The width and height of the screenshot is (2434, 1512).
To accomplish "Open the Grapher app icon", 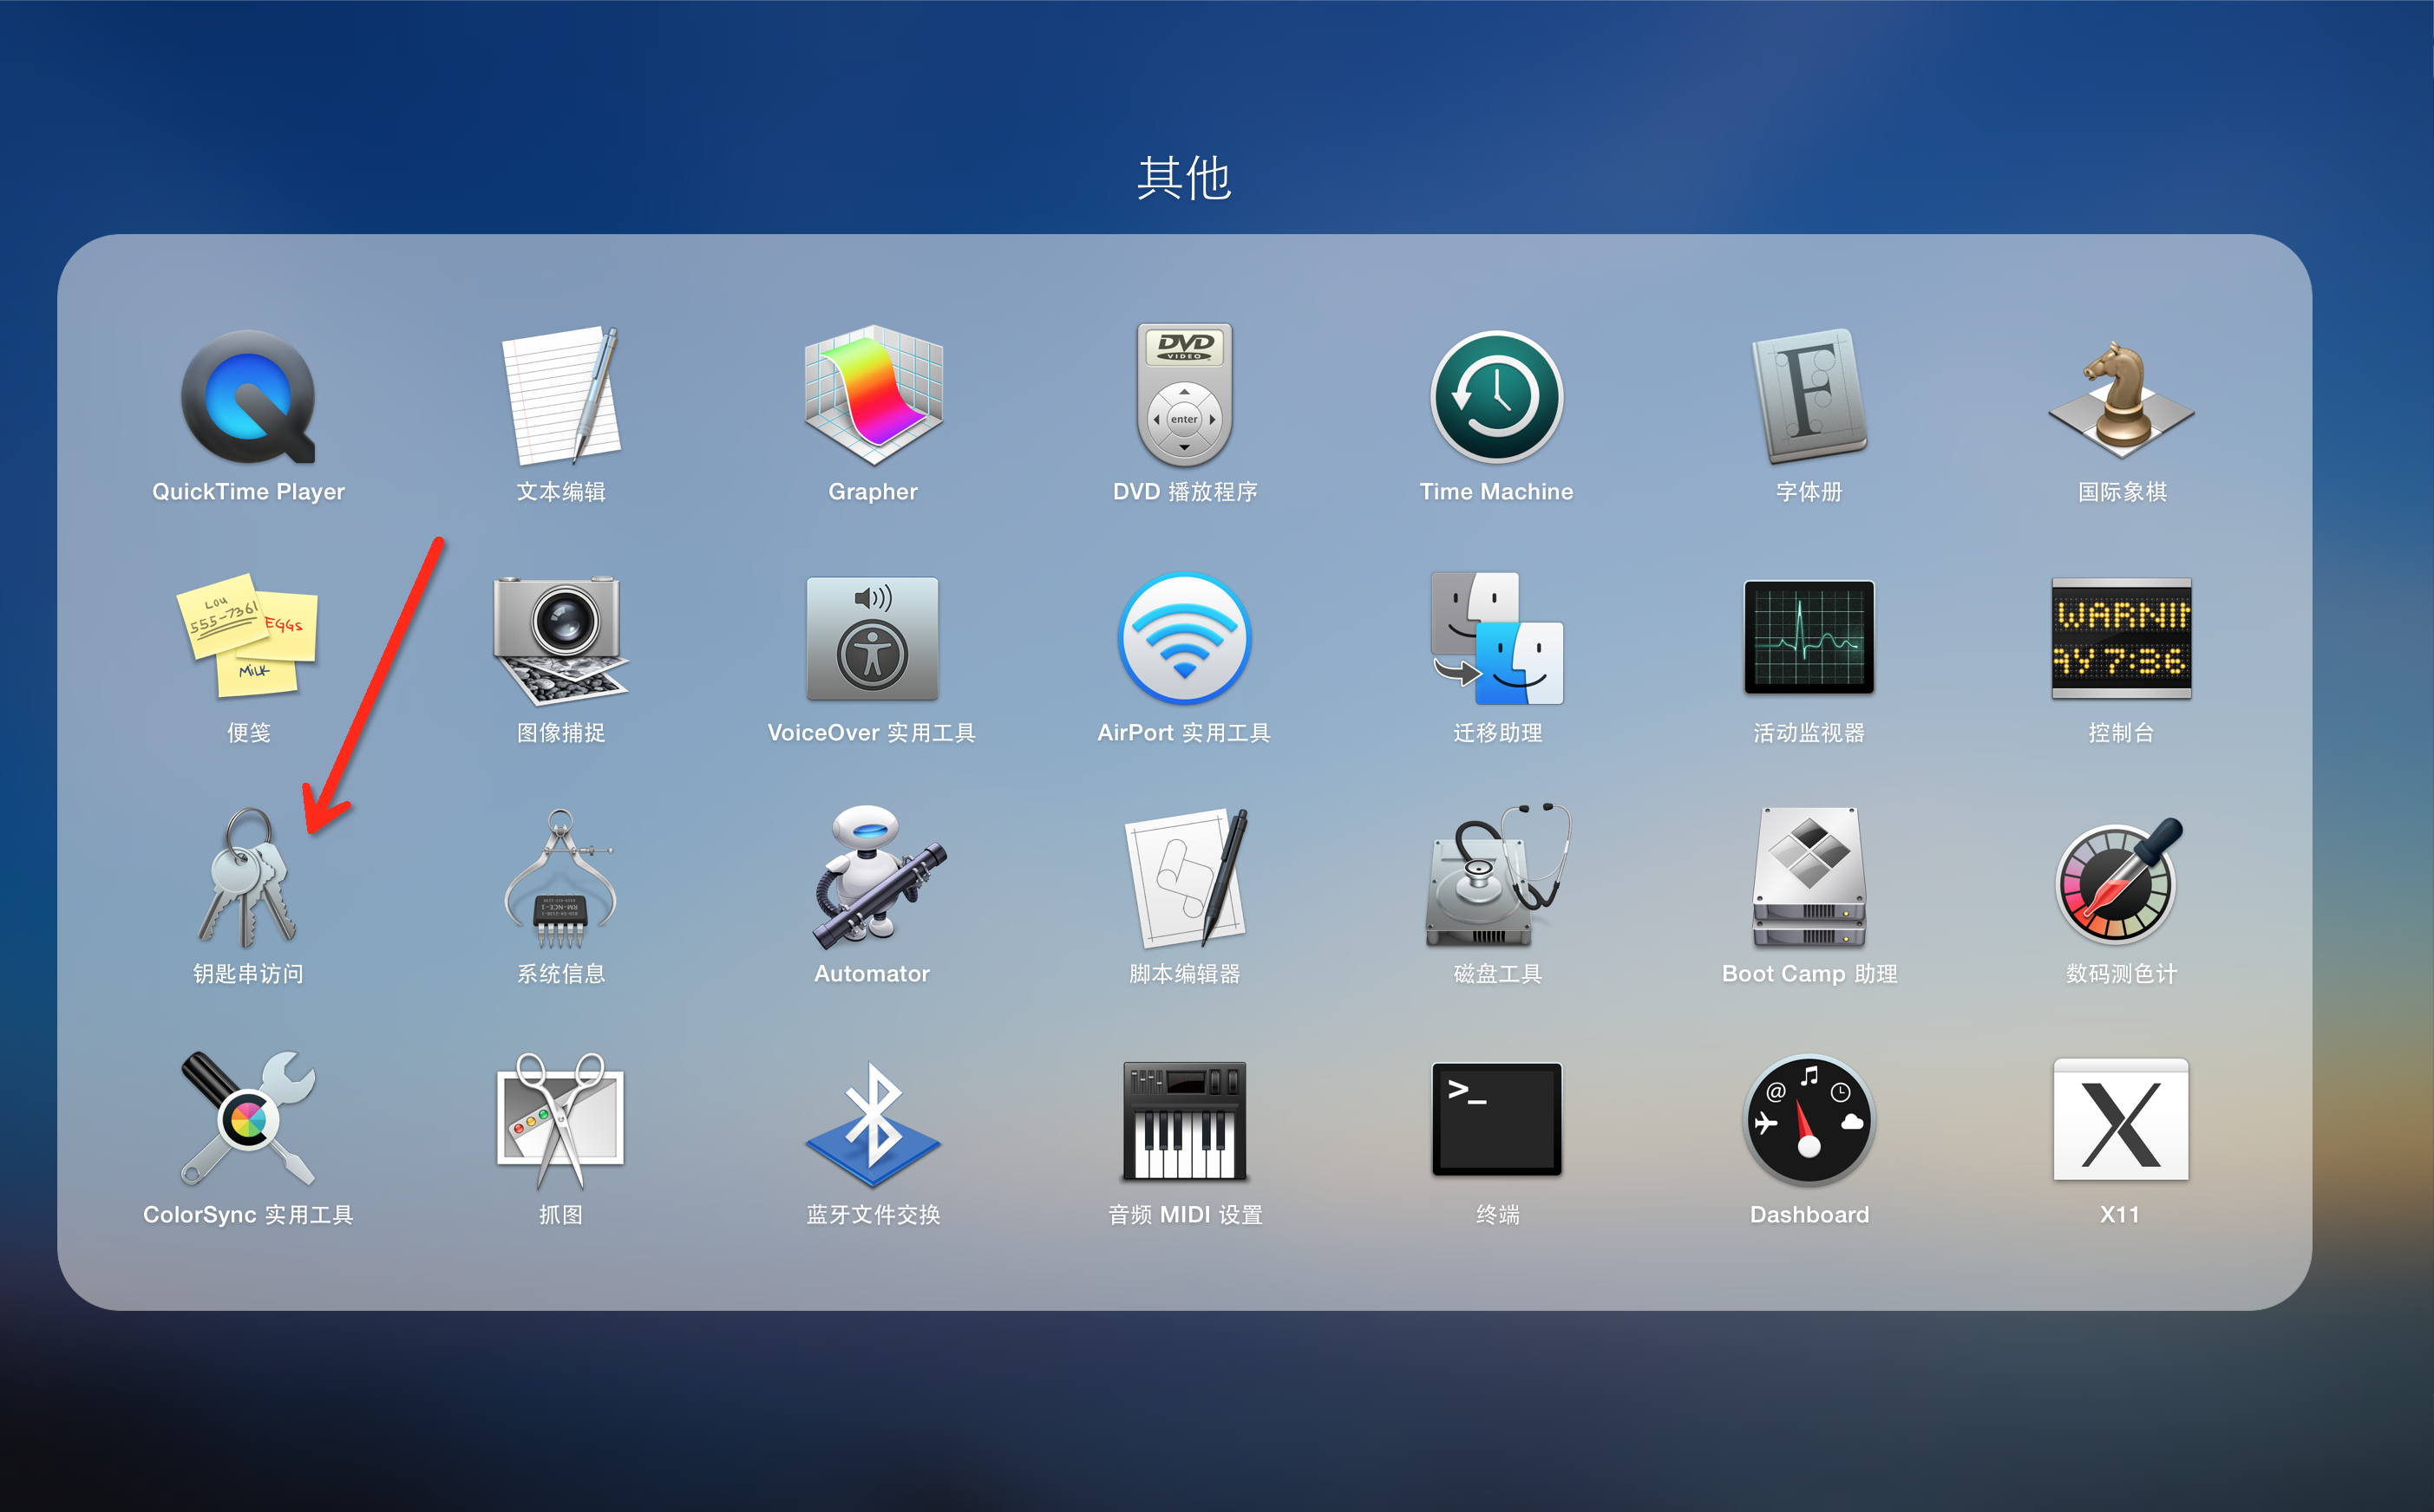I will coord(873,396).
